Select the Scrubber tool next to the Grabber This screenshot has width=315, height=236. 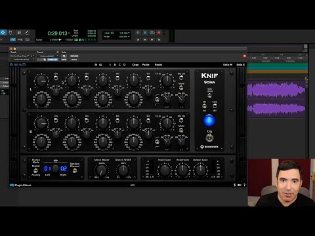[19, 33]
